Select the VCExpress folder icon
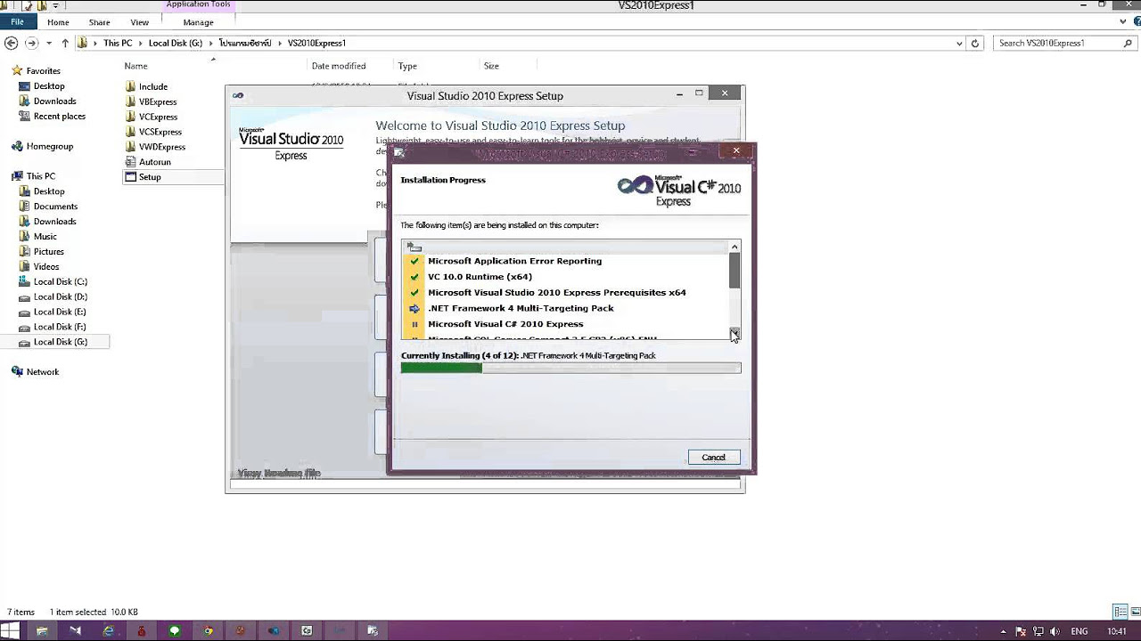1141x641 pixels. tap(130, 117)
